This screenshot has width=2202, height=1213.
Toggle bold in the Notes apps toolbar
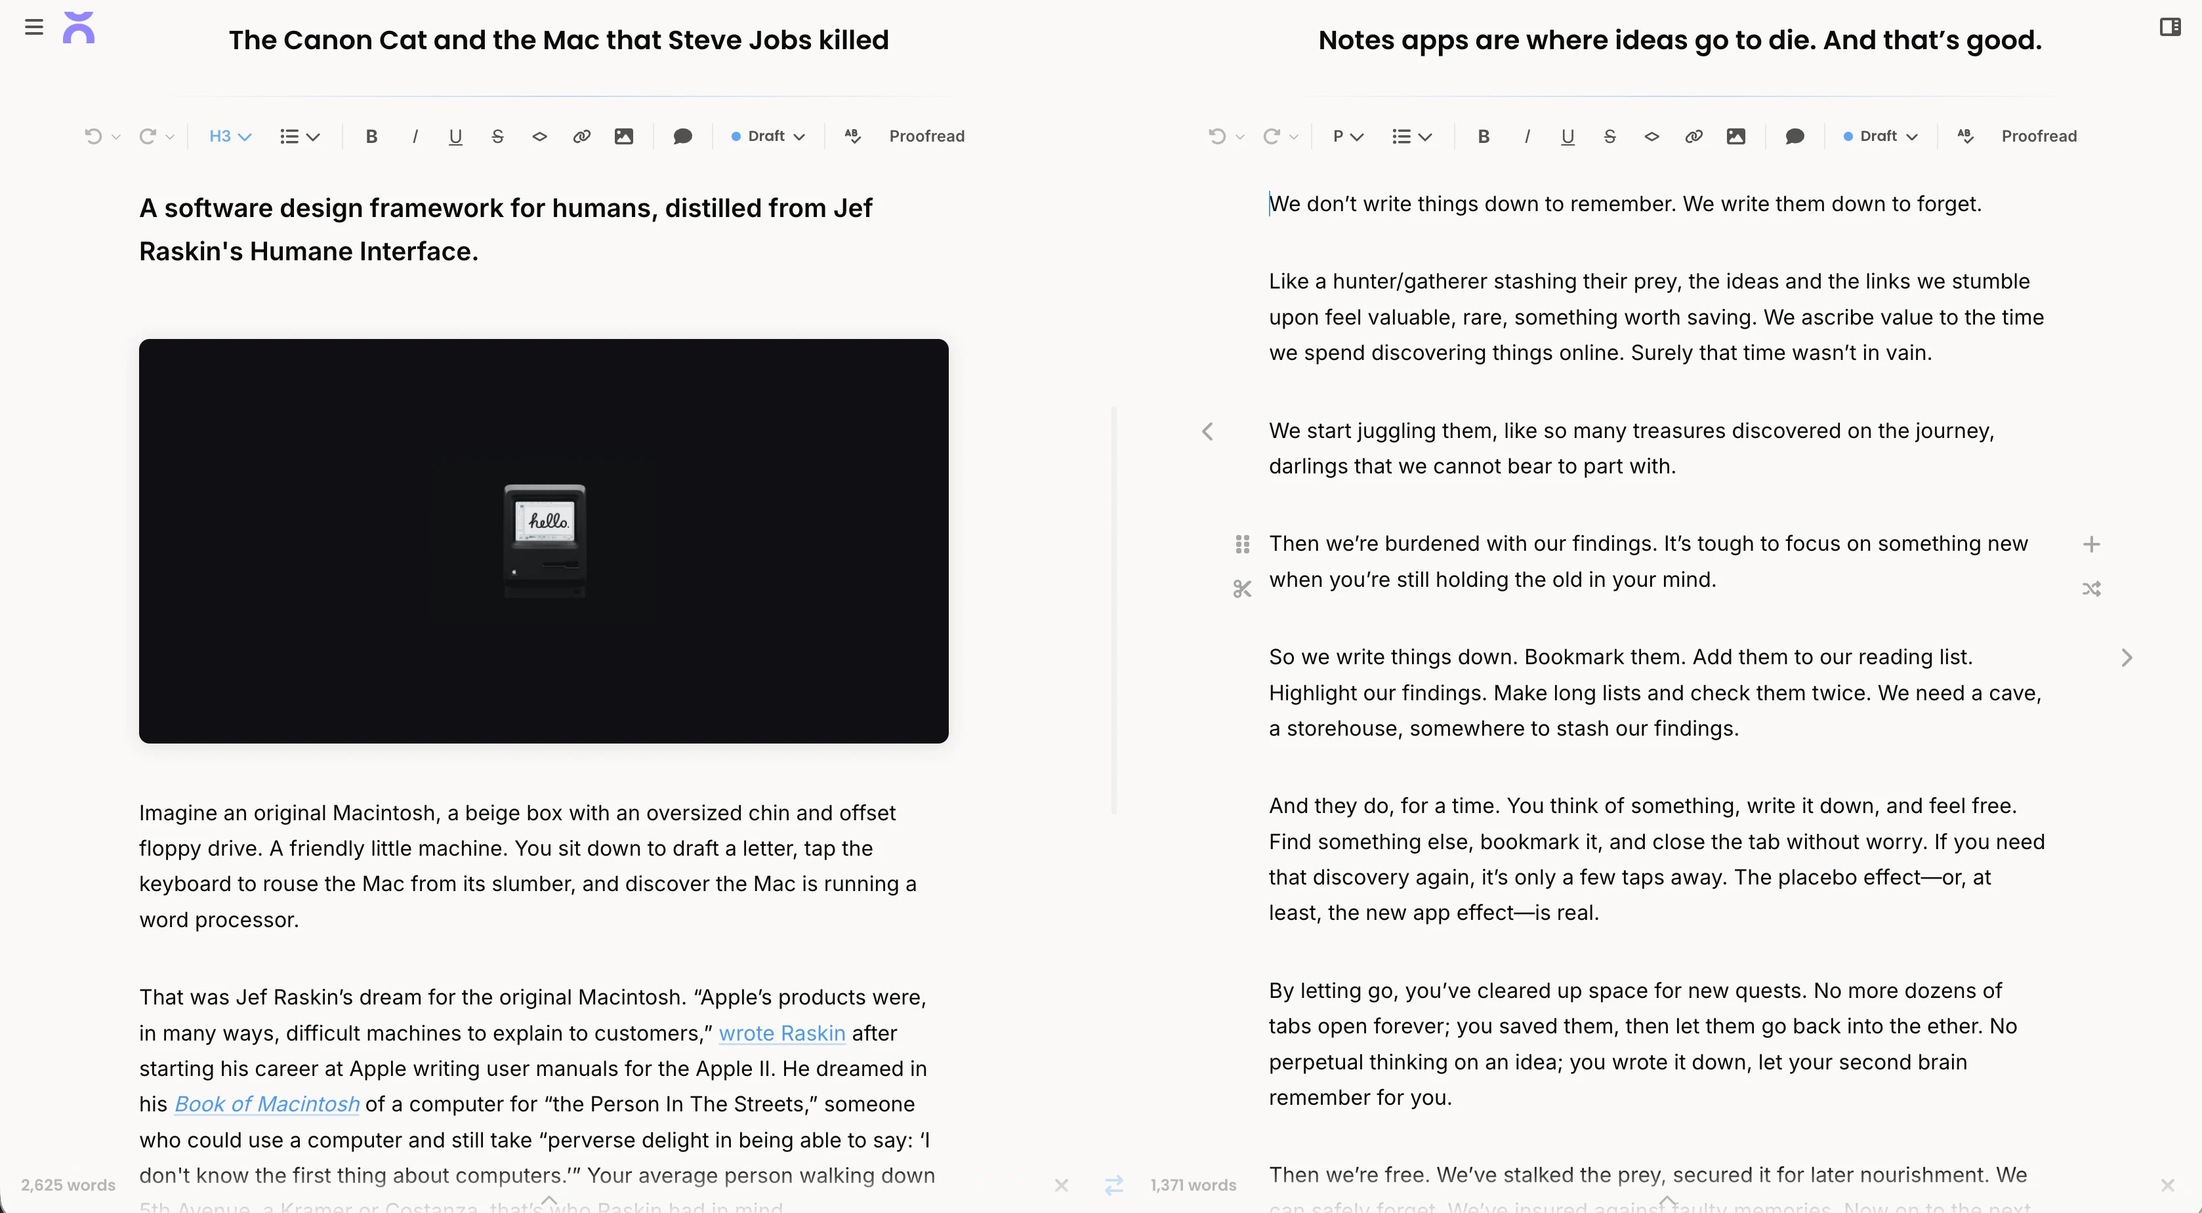point(1484,136)
